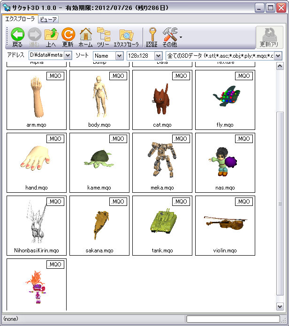
Task: Select the hand.mqo thumbnail
Action: [x=37, y=163]
